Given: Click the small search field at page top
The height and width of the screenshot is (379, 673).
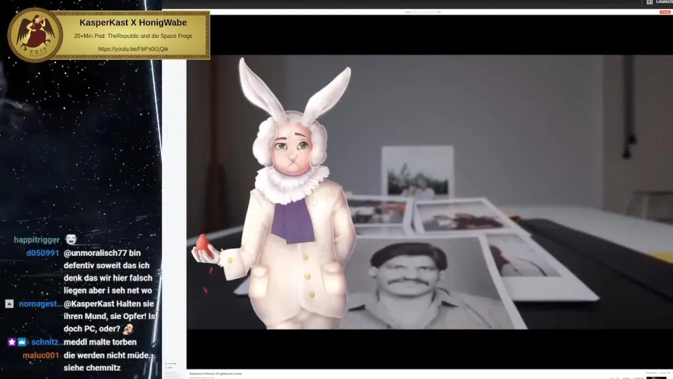Looking at the screenshot, I should pyautogui.click(x=423, y=12).
